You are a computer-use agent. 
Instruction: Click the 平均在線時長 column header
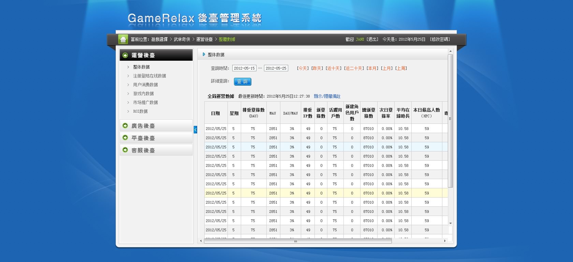pyautogui.click(x=403, y=113)
